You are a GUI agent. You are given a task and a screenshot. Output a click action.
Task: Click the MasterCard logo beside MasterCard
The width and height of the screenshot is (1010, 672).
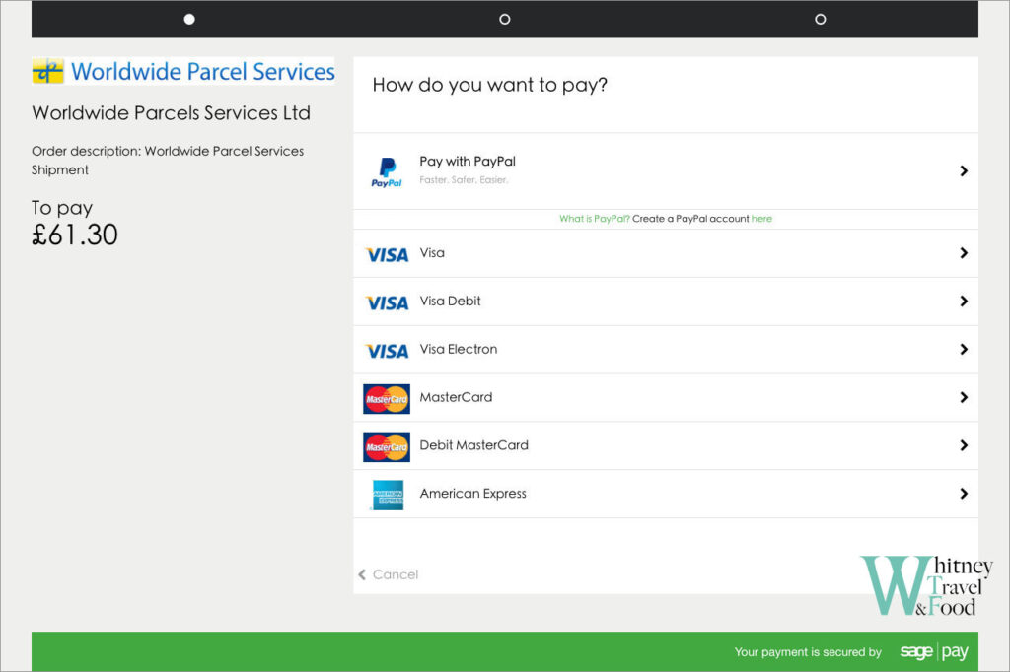[x=387, y=399]
